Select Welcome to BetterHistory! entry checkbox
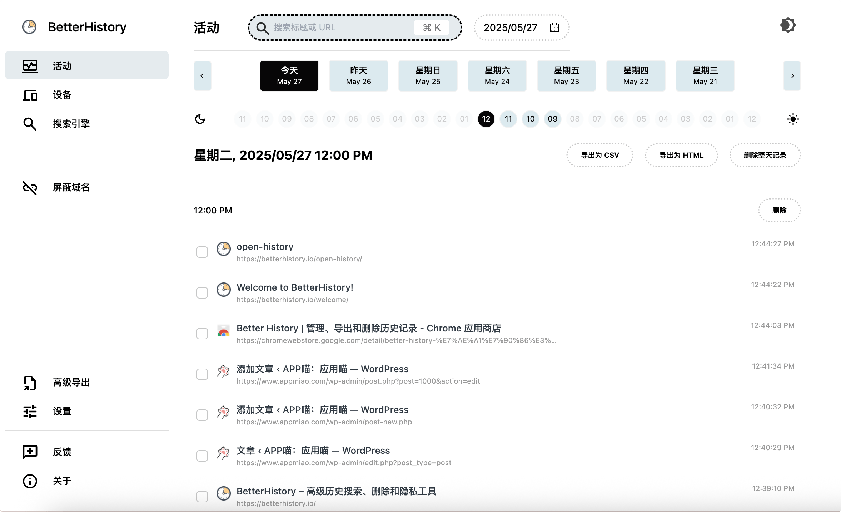The height and width of the screenshot is (512, 841). click(202, 293)
